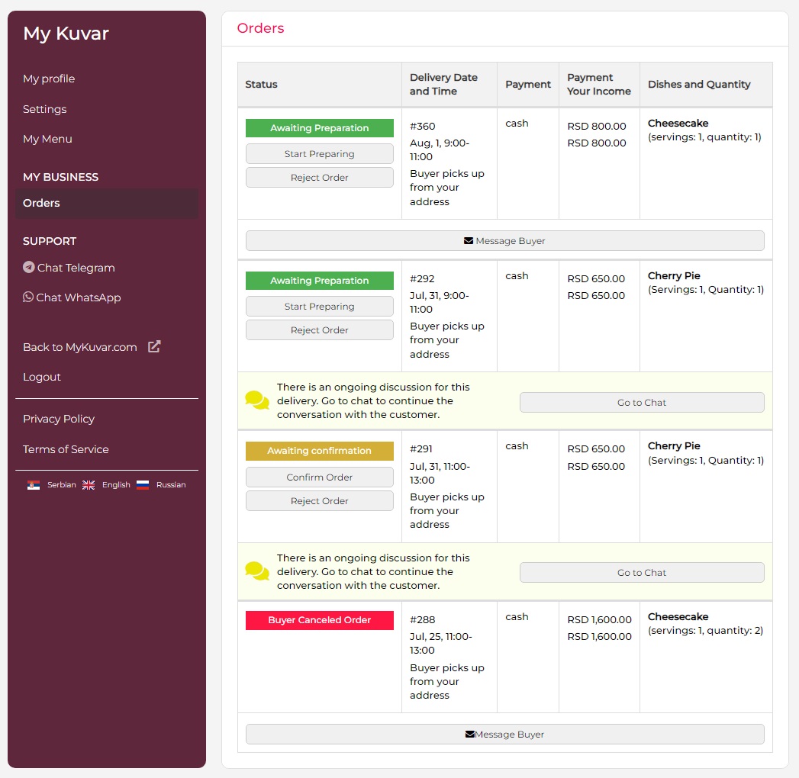Reject Order #292
Screen dimensions: 799x778
point(319,330)
